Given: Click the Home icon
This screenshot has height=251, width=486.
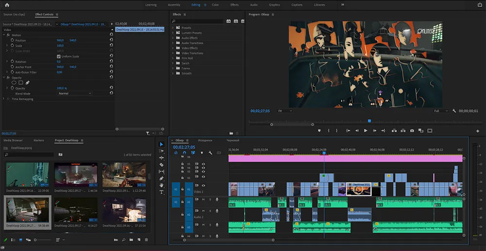Looking at the screenshot, I should point(7,5).
